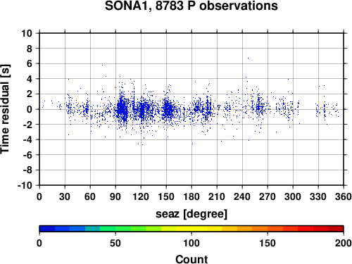Image resolution: width=352 pixels, height=264 pixels.
Task: Click the 90 tick label on the seaz axis
Action: point(115,196)
